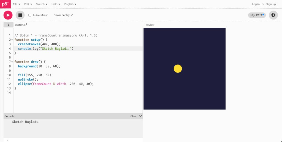Open the Sketch menu
The image size is (282, 142).
point(42,4)
